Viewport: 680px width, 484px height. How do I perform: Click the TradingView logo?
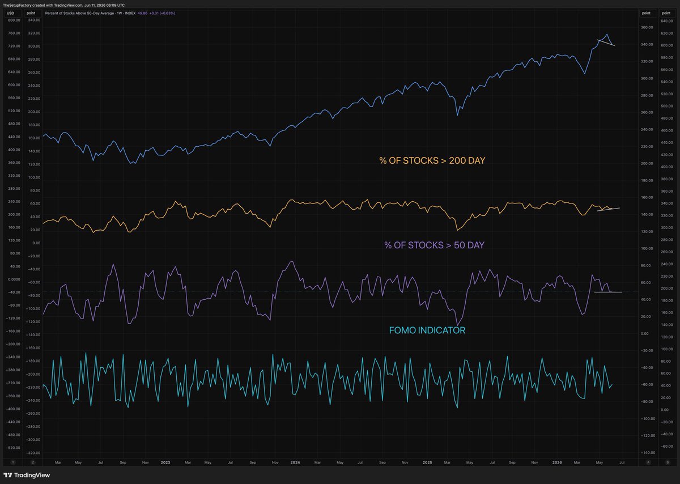27,475
